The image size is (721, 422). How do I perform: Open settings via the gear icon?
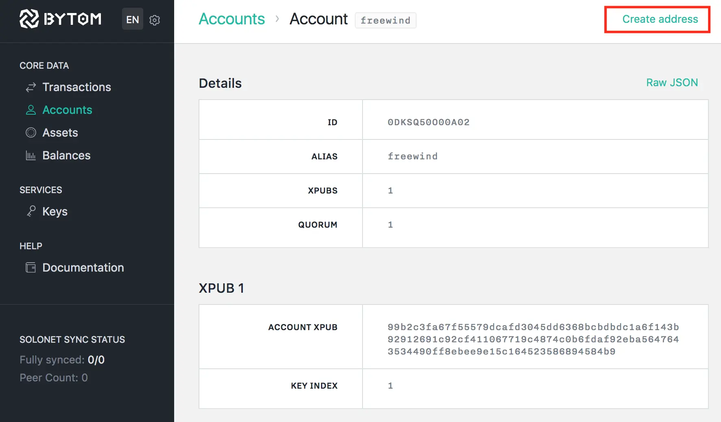click(x=155, y=20)
